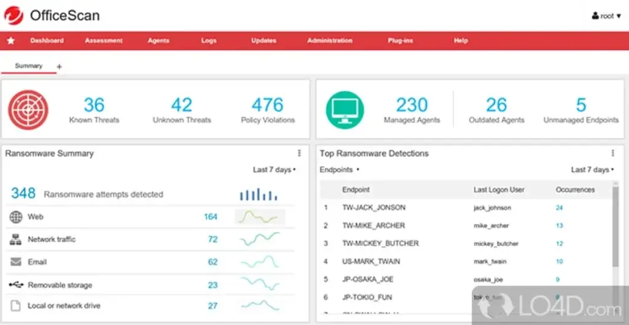Click the Email envelope icon
629x325 pixels.
pos(15,262)
